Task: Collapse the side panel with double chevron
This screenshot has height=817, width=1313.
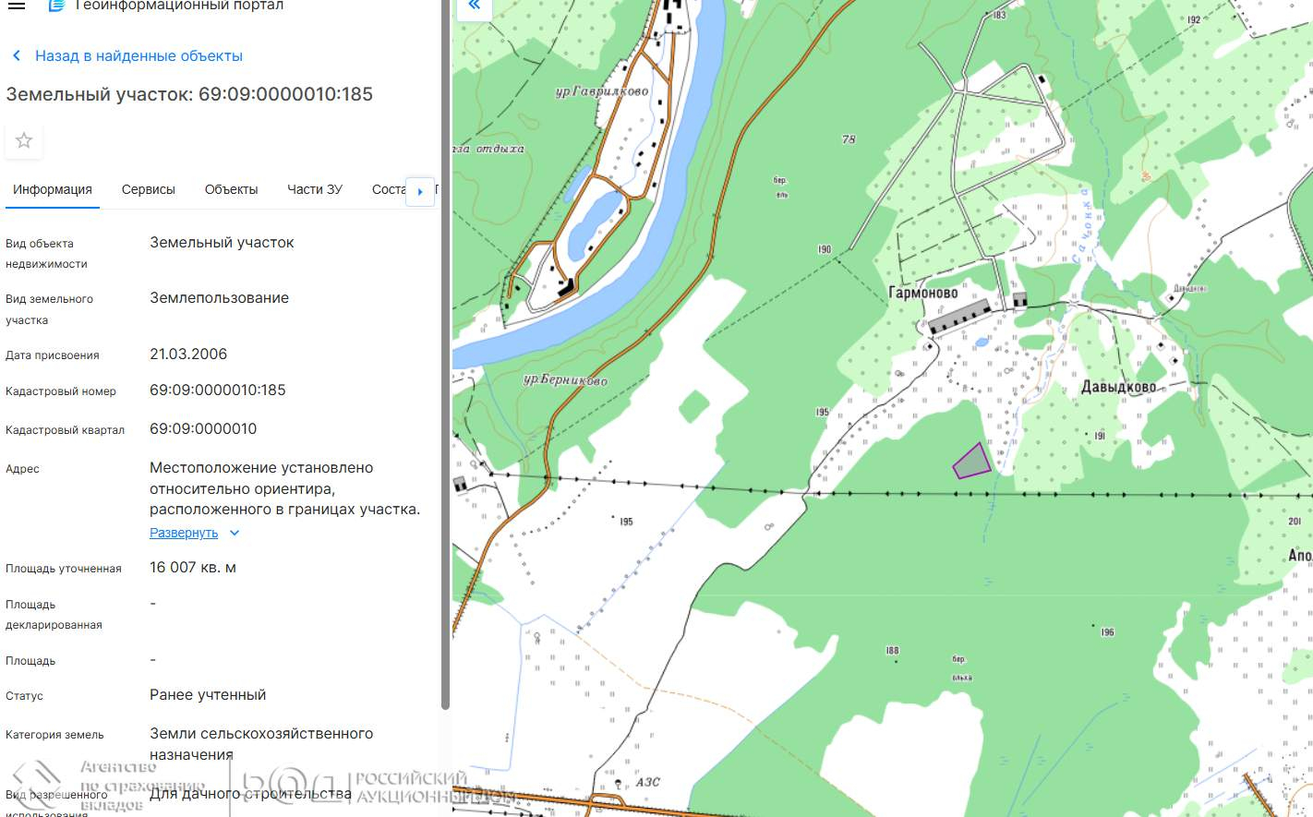Action: coord(475,6)
